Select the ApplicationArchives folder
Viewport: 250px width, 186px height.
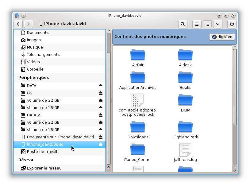coord(138,81)
